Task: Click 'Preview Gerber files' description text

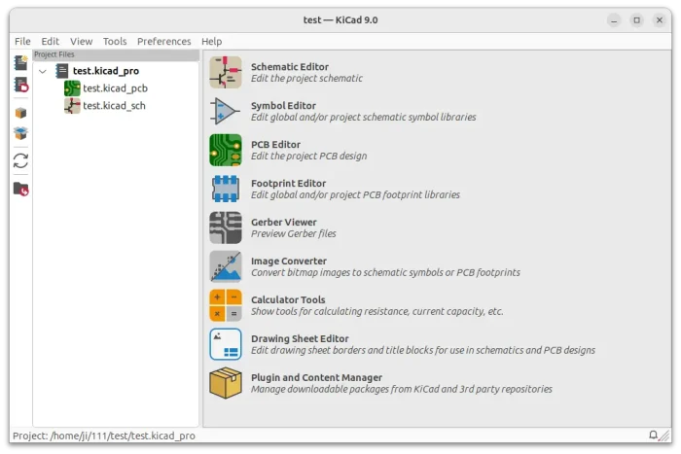Action: [x=294, y=234]
